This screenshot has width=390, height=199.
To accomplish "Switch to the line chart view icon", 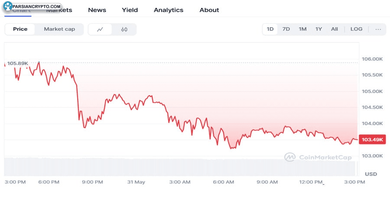I will tap(100, 29).
